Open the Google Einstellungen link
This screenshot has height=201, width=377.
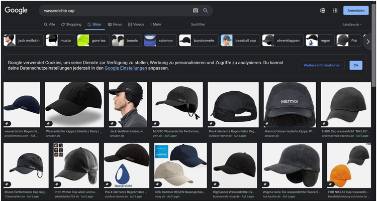[126, 68]
